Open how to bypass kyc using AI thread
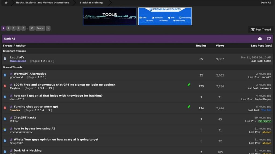The height and width of the screenshot is (154, 275). point(34,129)
